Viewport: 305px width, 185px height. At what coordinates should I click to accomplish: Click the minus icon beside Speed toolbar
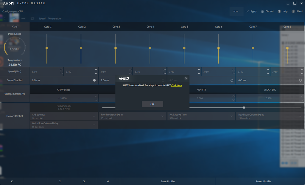[x=23, y=18]
